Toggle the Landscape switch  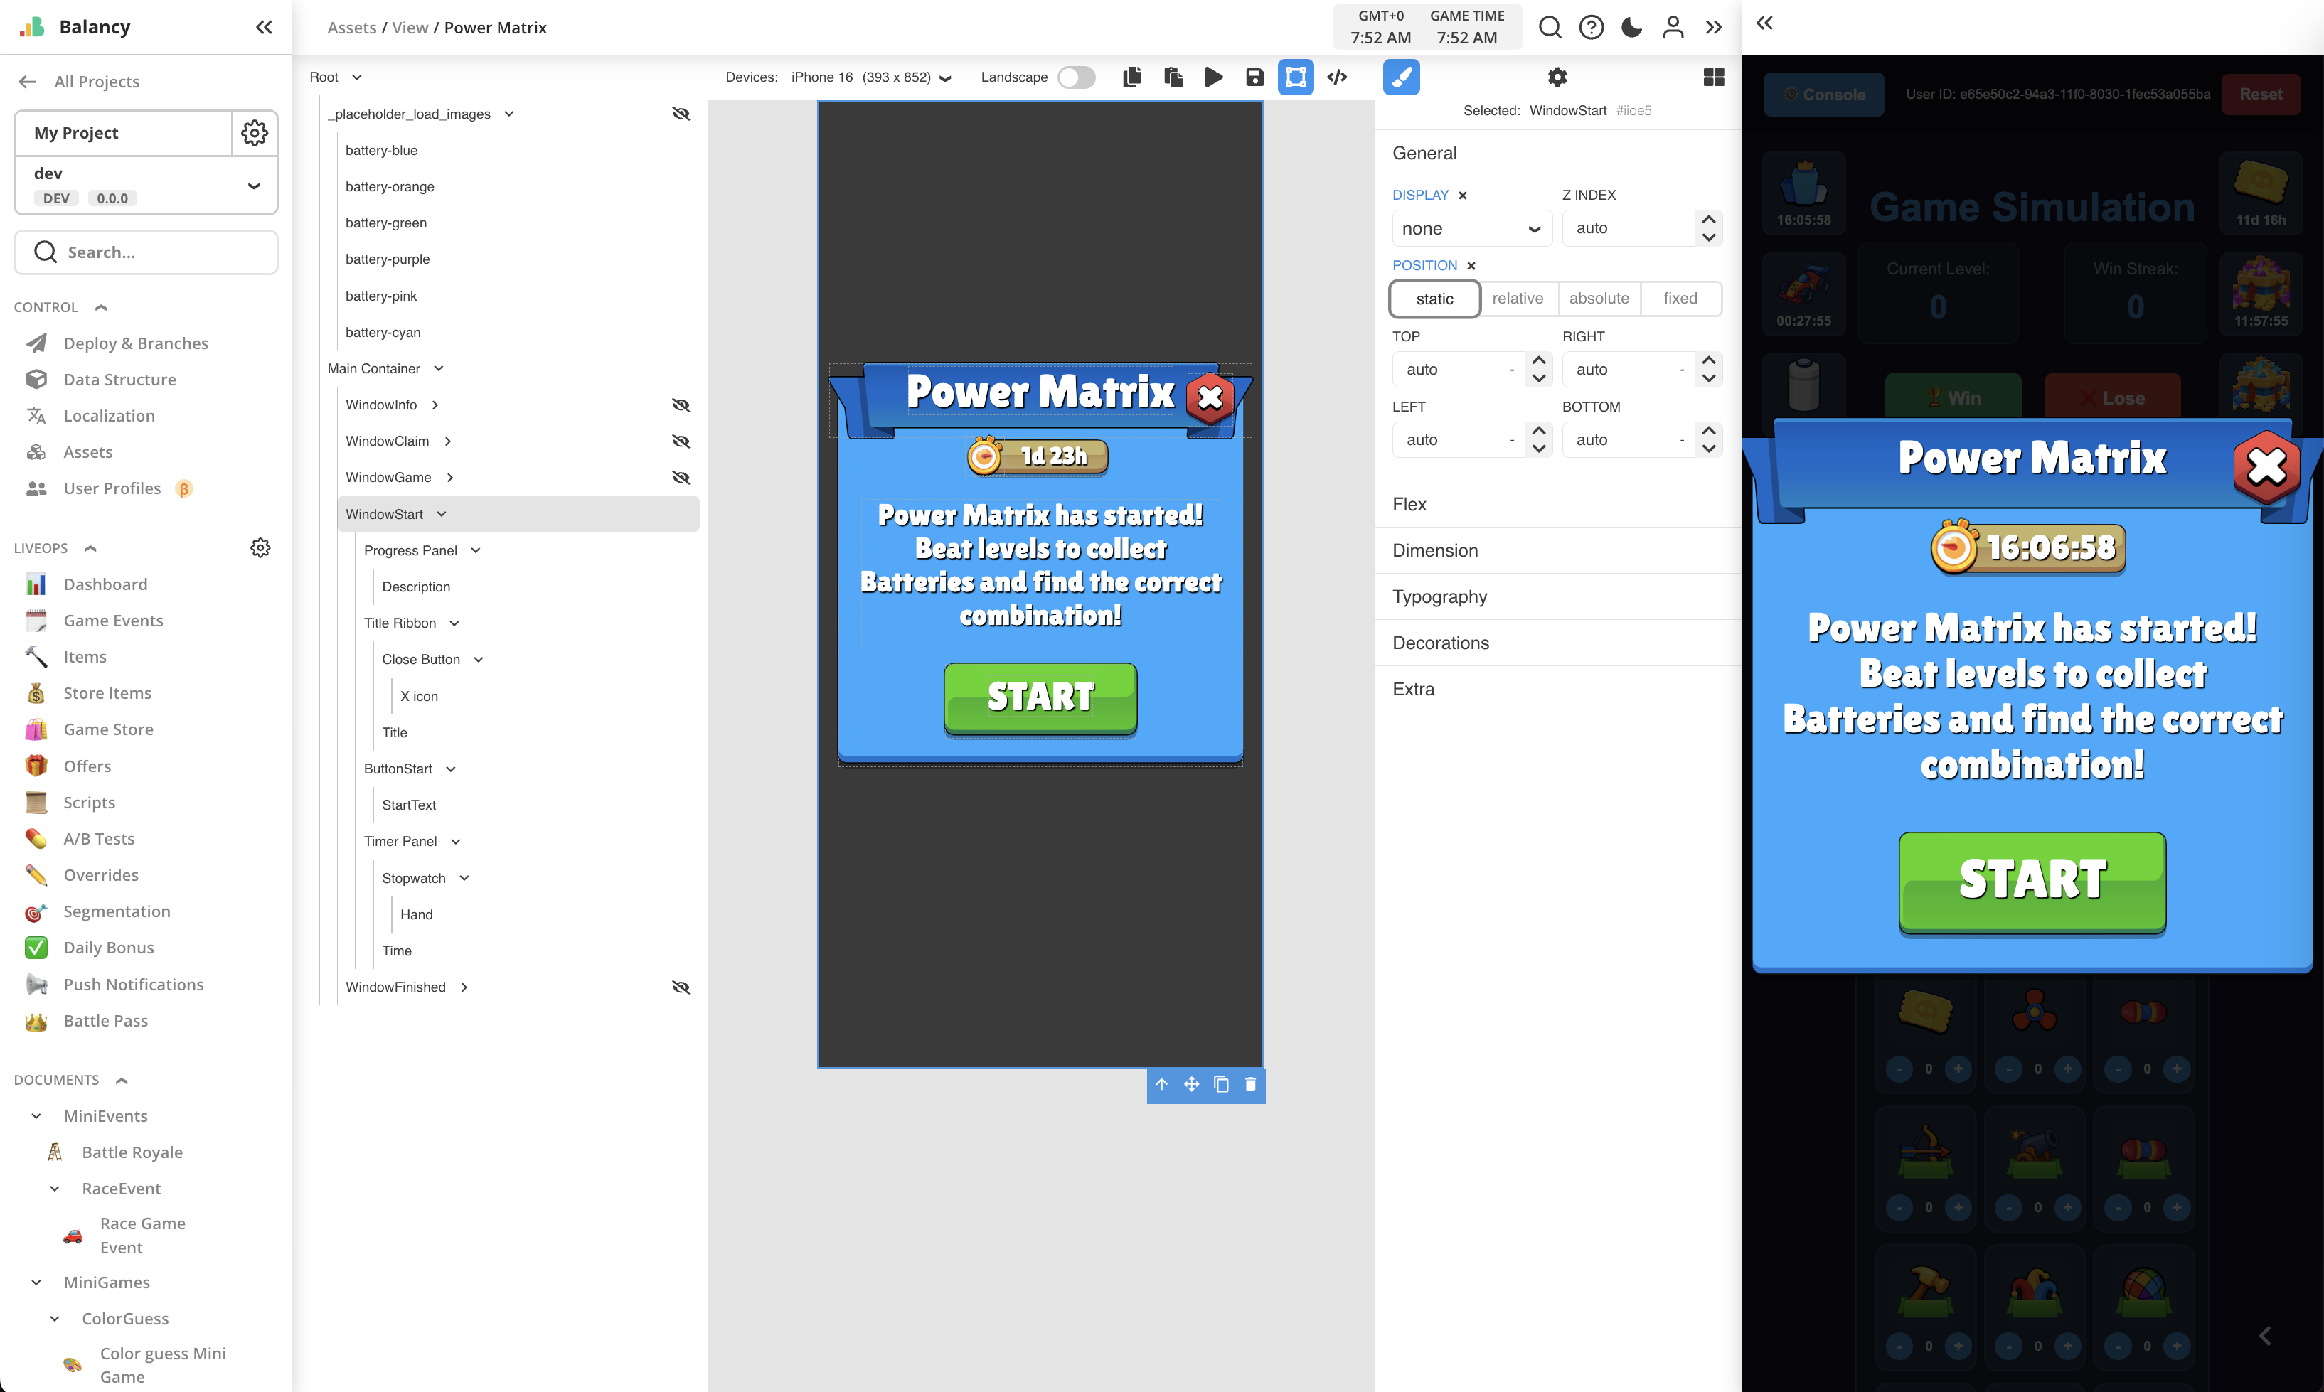[1076, 77]
